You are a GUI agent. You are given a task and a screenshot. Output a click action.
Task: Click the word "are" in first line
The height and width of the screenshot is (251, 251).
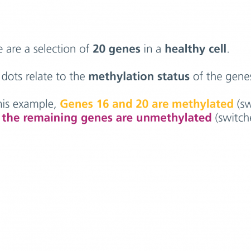click(13, 50)
